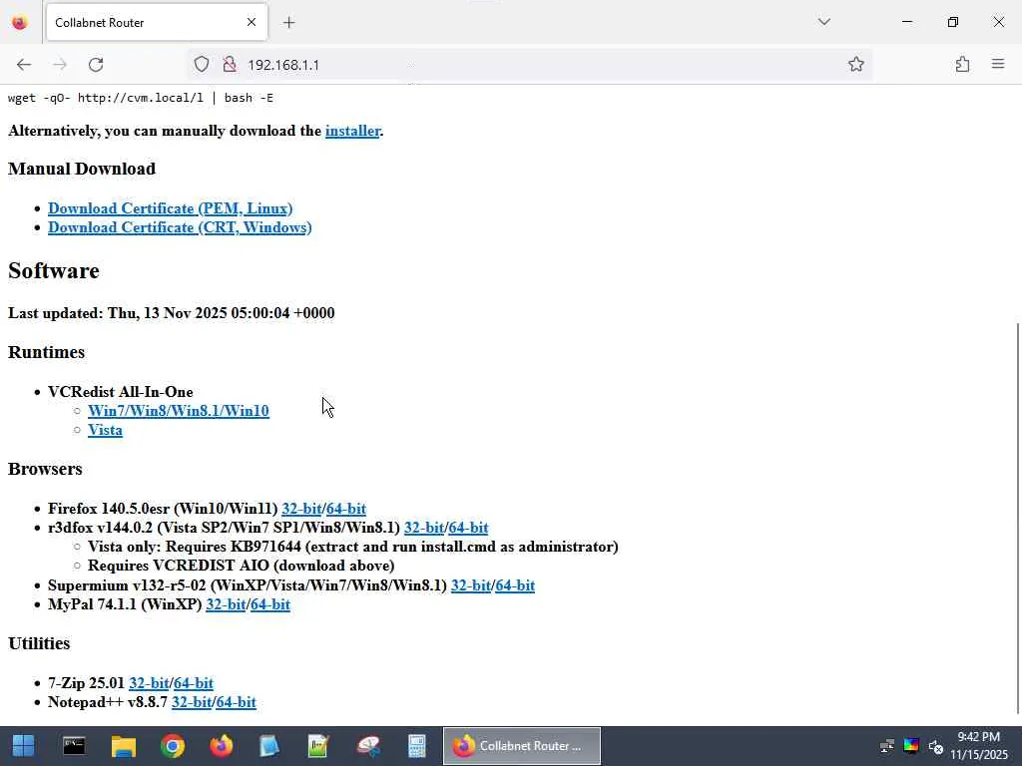Download Certificate (PEM, Linux)
Screen dimensions: 1022x766
[170, 208]
